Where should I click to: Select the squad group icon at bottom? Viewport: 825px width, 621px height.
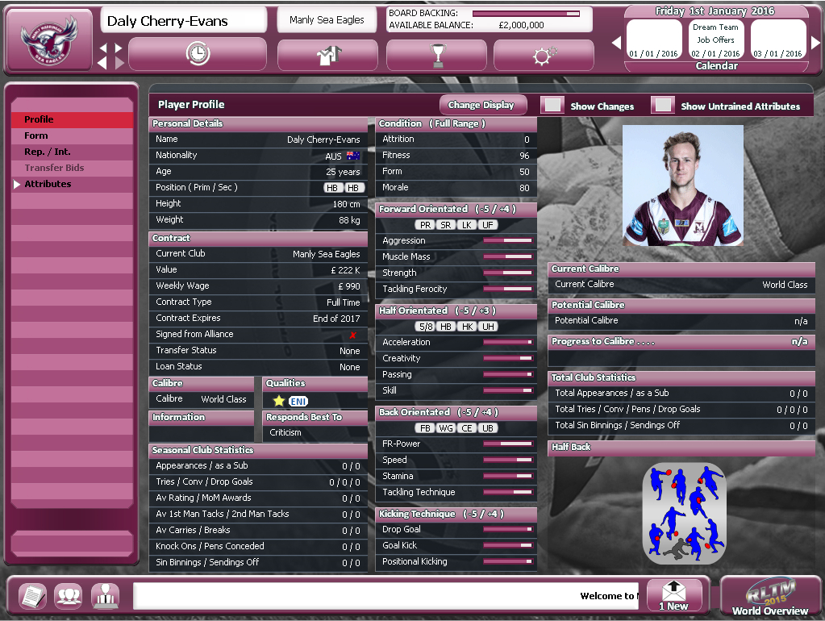click(x=68, y=596)
